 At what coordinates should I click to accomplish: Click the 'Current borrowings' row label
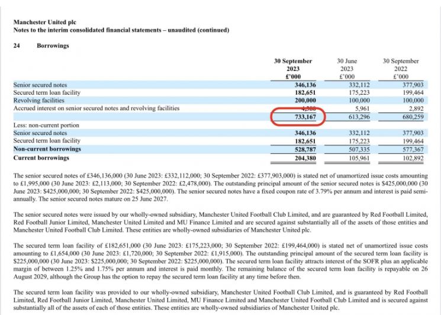(41, 157)
